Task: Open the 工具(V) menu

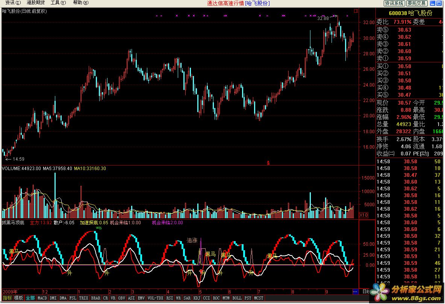Action: click(58, 3)
